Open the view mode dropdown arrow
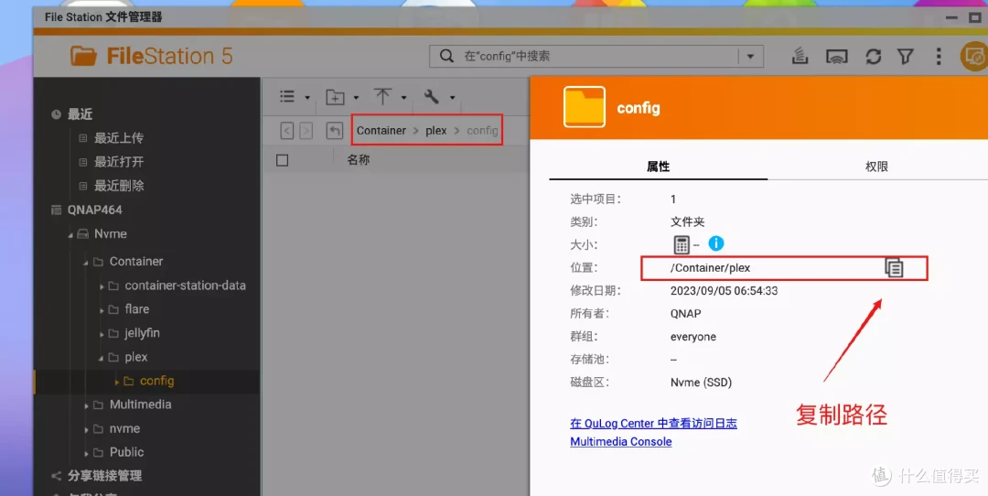Screen dimensions: 988x496 tap(307, 98)
